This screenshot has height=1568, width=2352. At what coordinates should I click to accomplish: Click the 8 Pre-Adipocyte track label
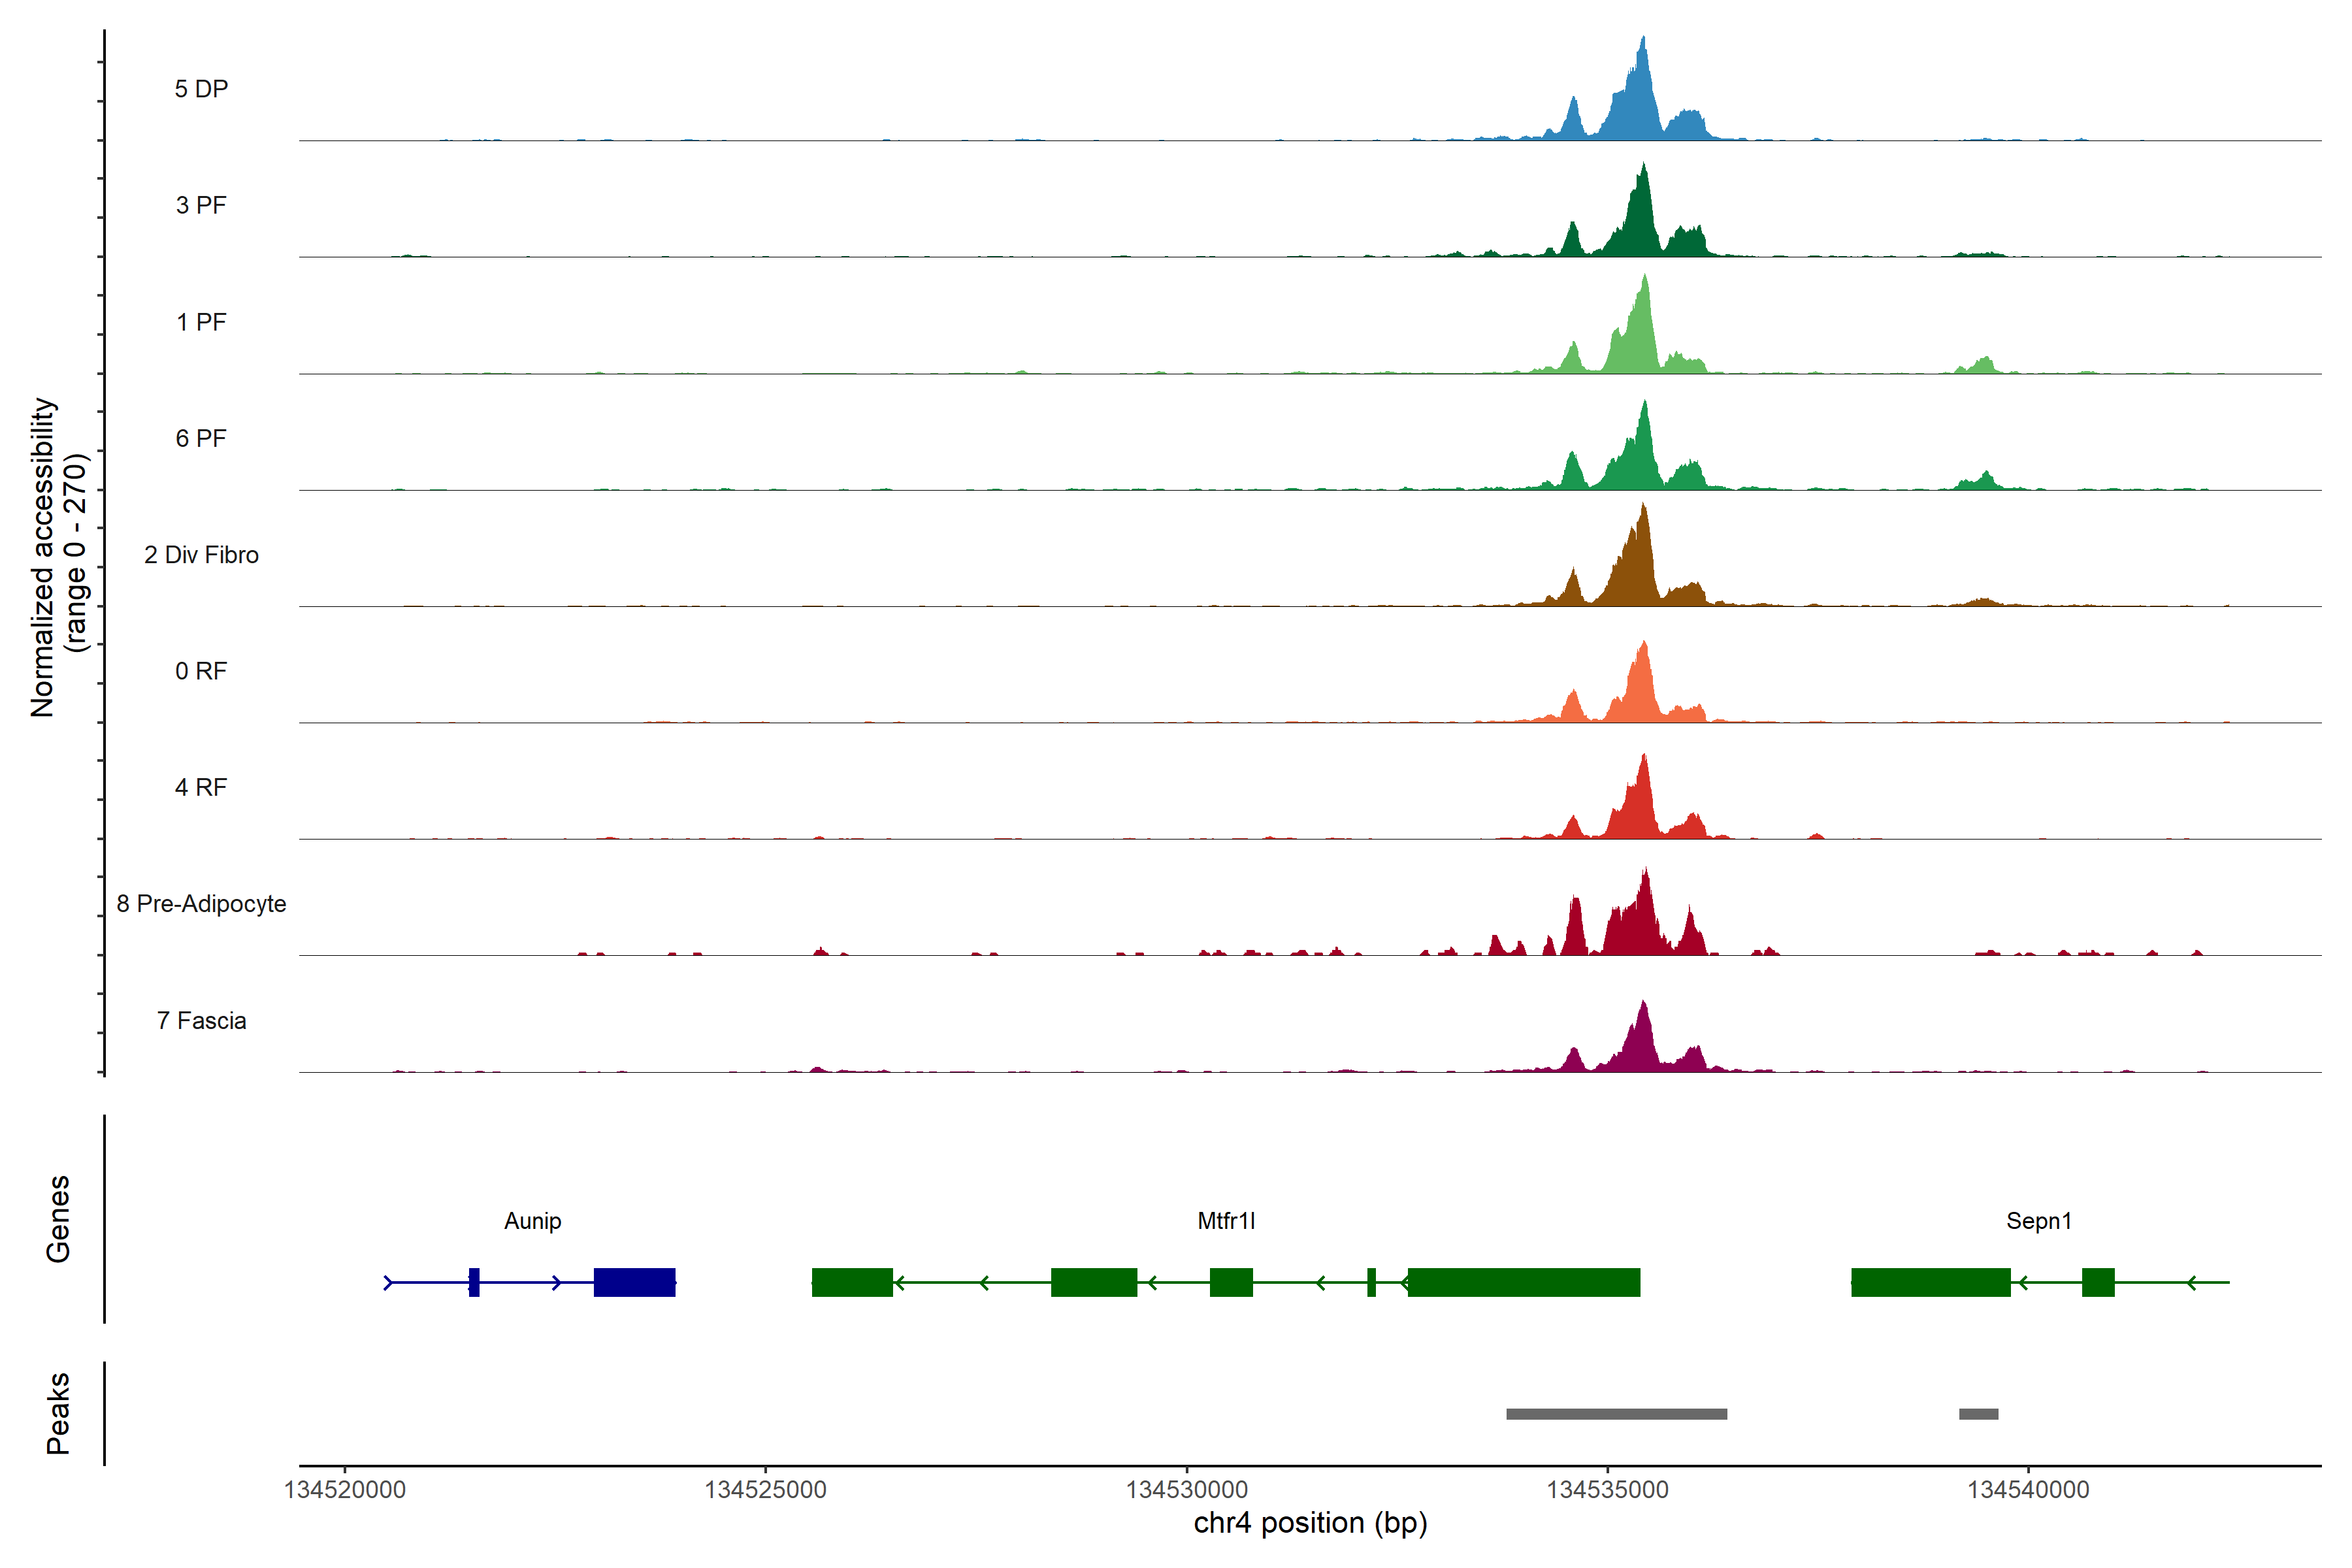201,903
